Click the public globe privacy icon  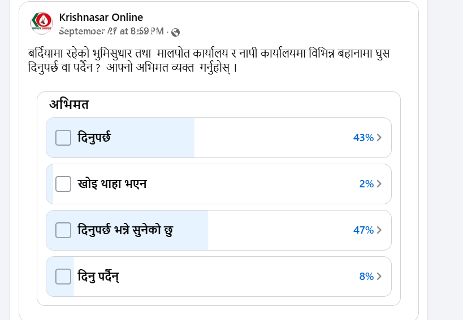pyautogui.click(x=175, y=32)
